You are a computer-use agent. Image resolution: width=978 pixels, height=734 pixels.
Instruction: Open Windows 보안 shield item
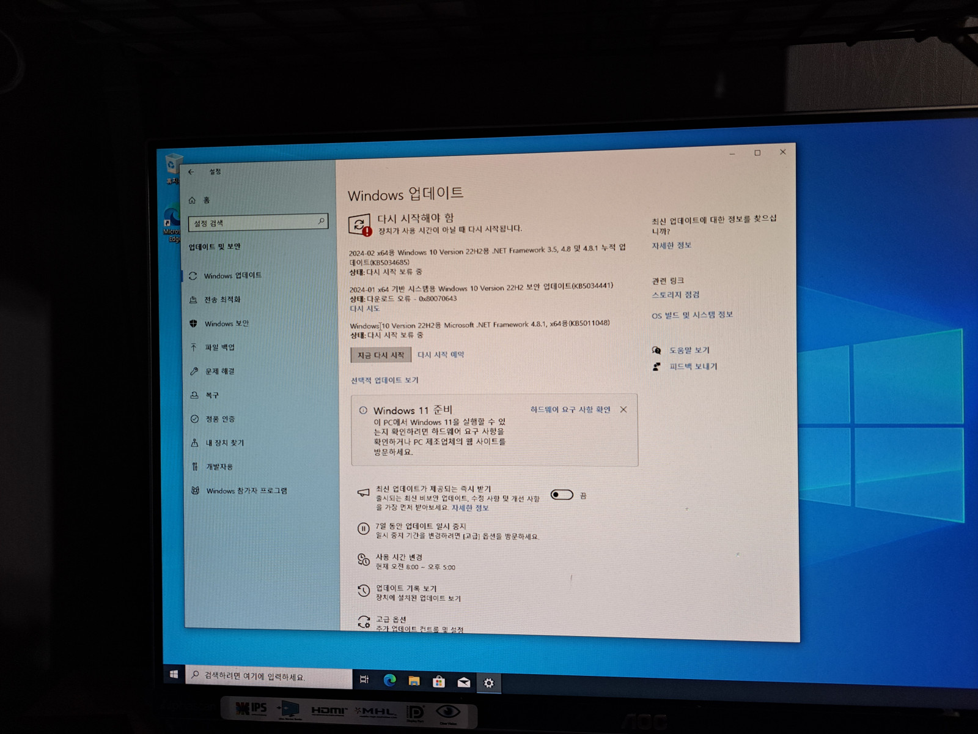226,324
